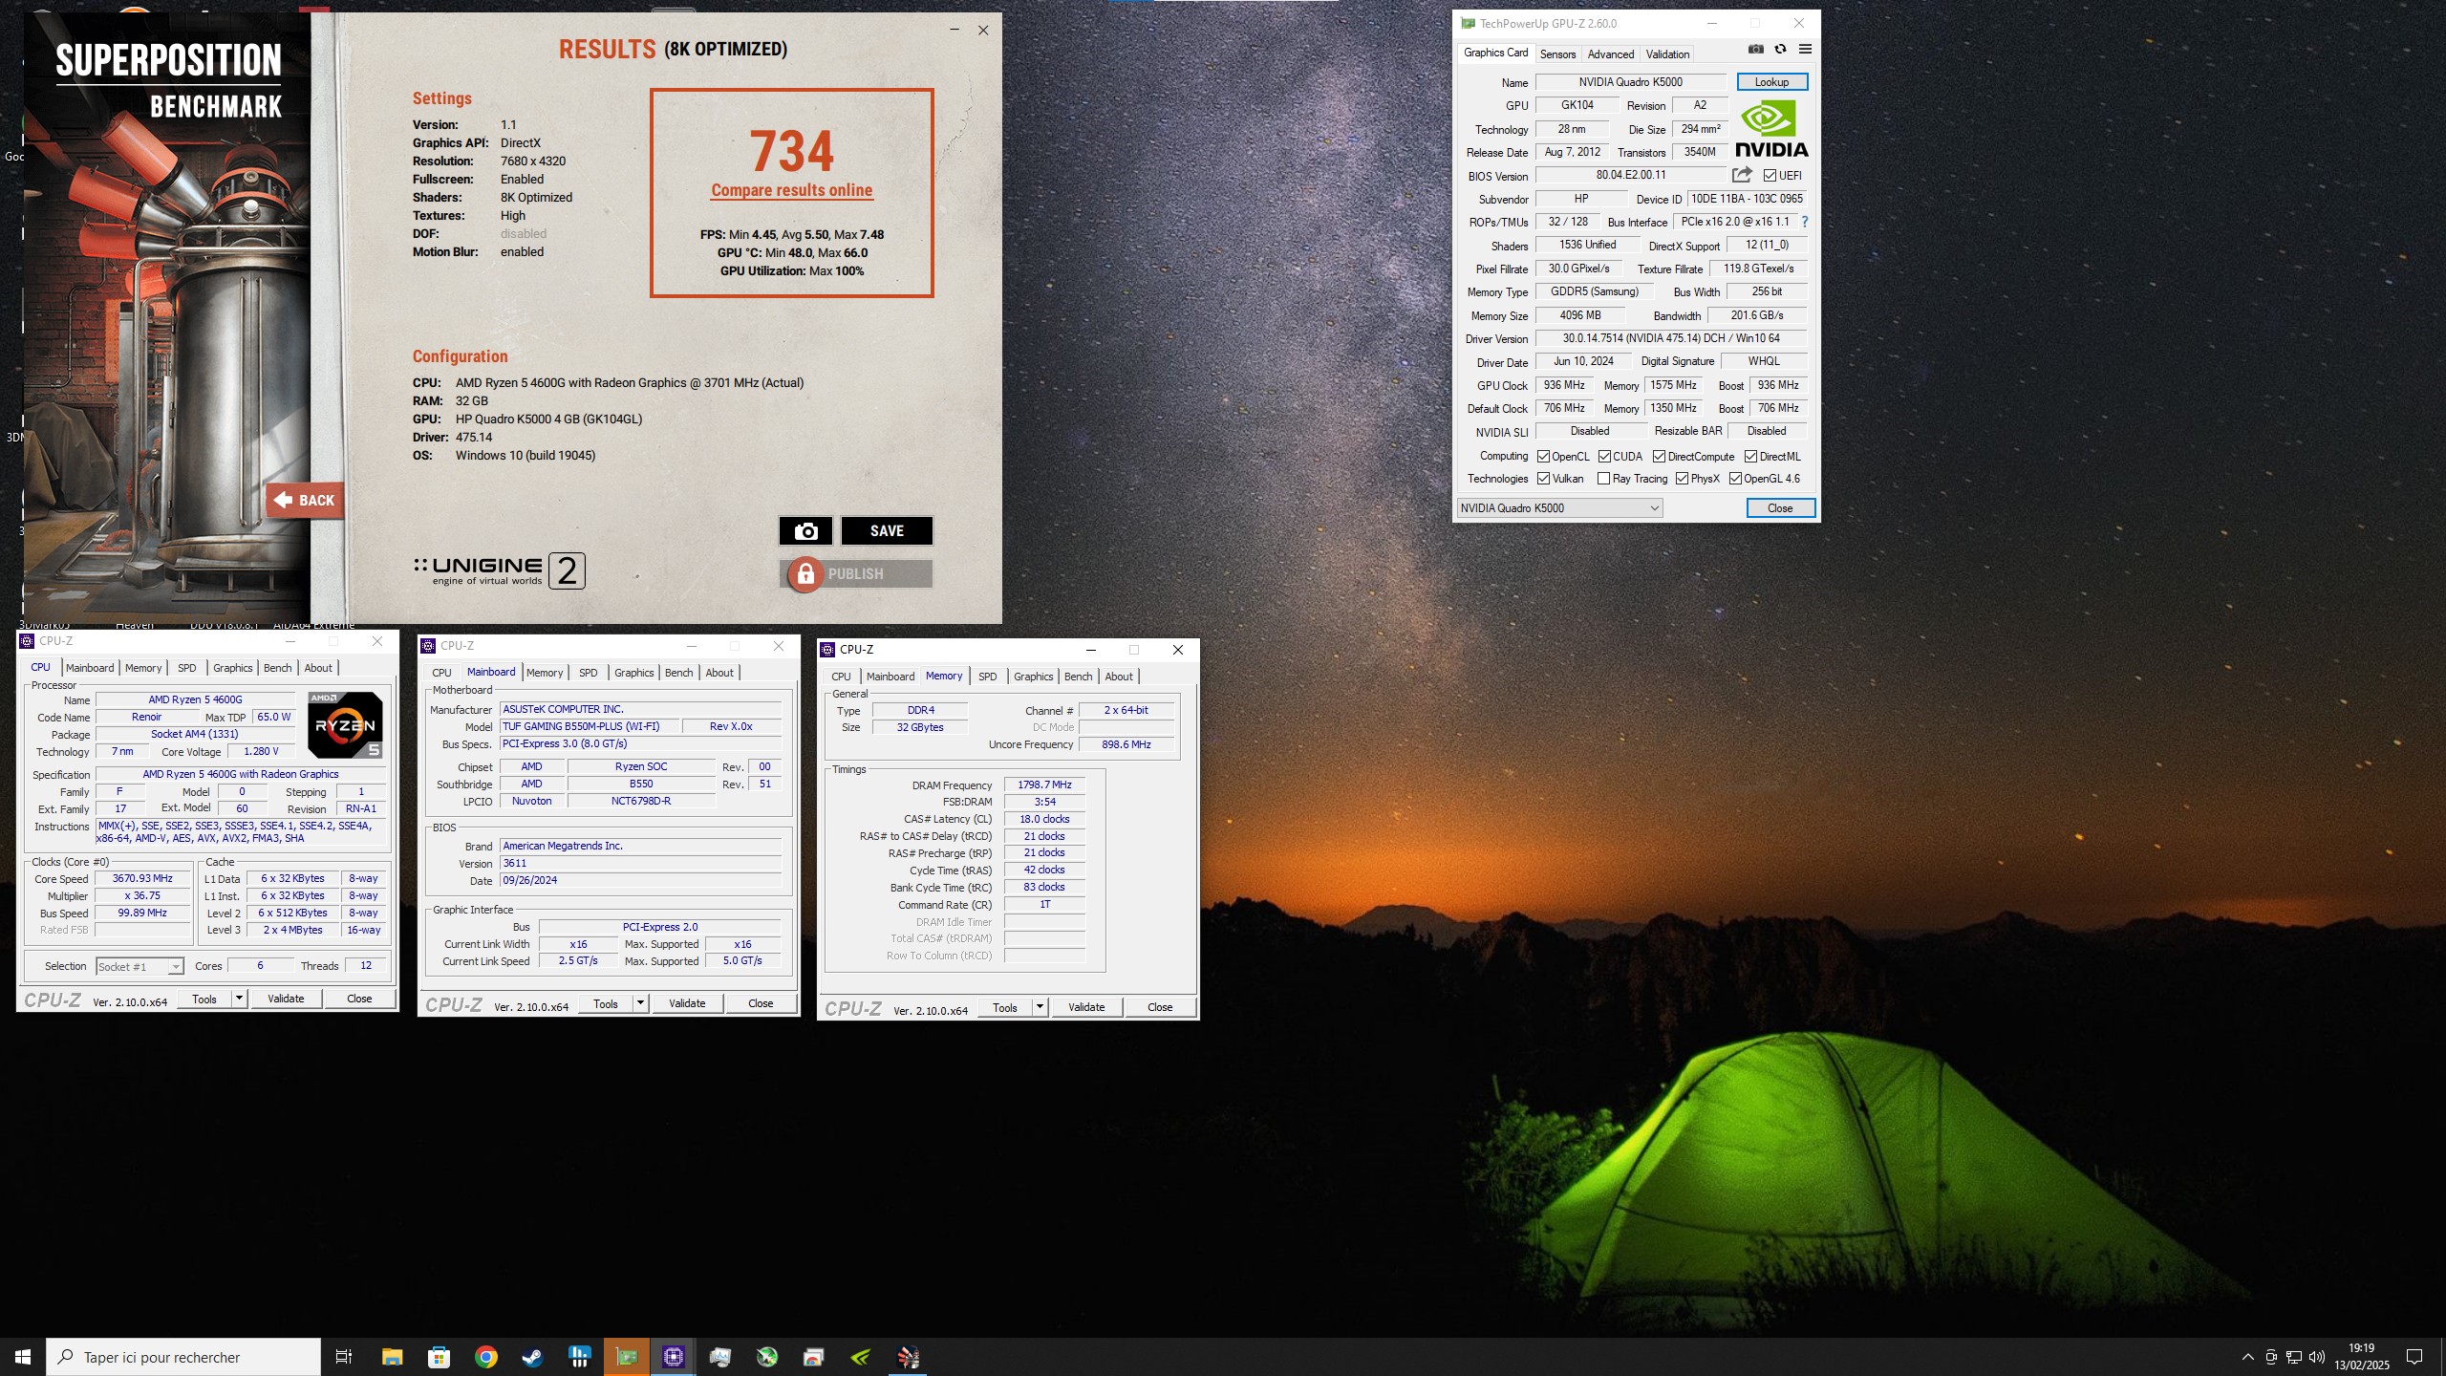Open Socket #1 selection dropdown in CPU-Z
Viewport: 2446px width, 1376px height.
click(139, 967)
